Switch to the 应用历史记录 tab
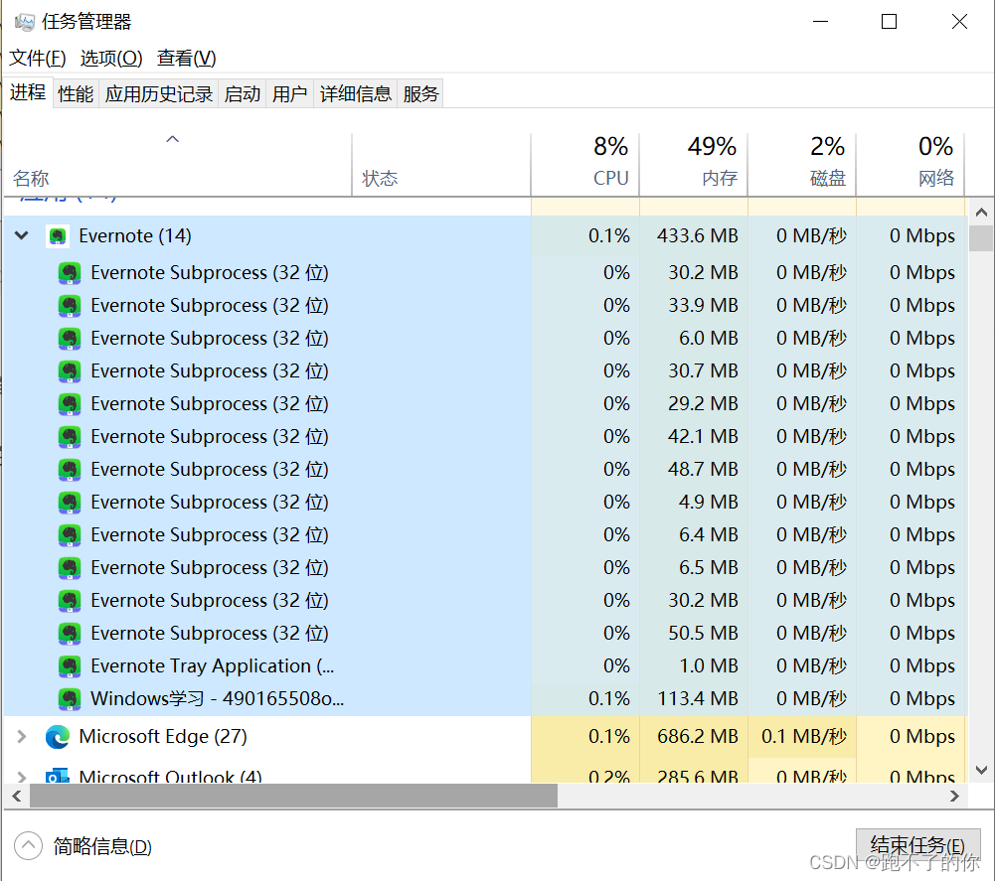 [x=159, y=94]
